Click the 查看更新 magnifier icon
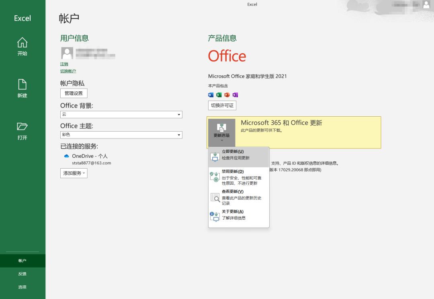Screen dimensions: 434x299 click(x=215, y=197)
